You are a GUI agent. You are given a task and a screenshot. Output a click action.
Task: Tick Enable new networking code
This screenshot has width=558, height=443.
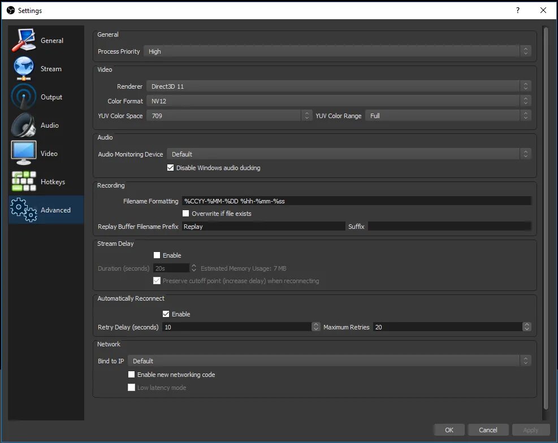point(131,375)
